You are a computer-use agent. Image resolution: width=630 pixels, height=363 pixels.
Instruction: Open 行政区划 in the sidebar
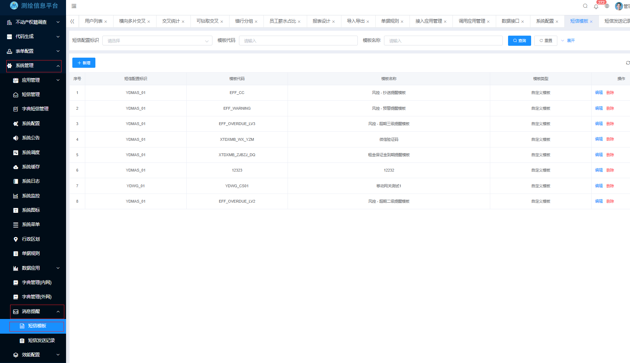[x=31, y=239]
